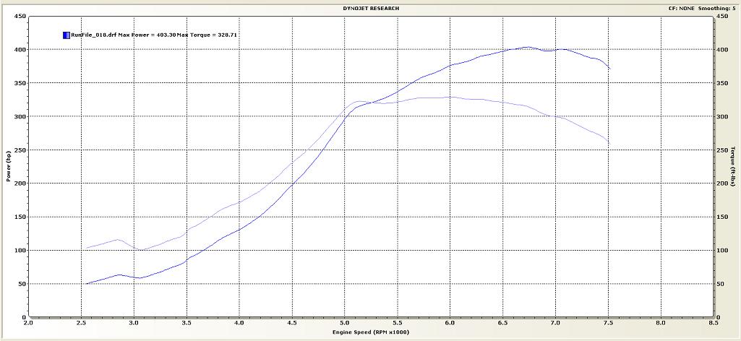Screen dimensions: 741x341
Task: Click the torque curve peak near 6.0 RPM
Action: (450, 97)
